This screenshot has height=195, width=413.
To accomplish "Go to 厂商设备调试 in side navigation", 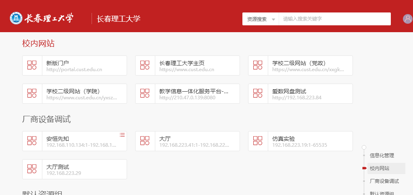I will click(x=384, y=181).
